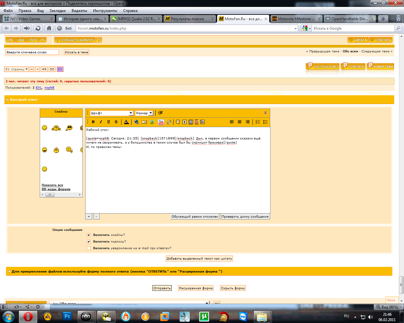The width and height of the screenshot is (404, 323).
Task: Switch to the Motorola Milestone tab
Action: point(296,19)
